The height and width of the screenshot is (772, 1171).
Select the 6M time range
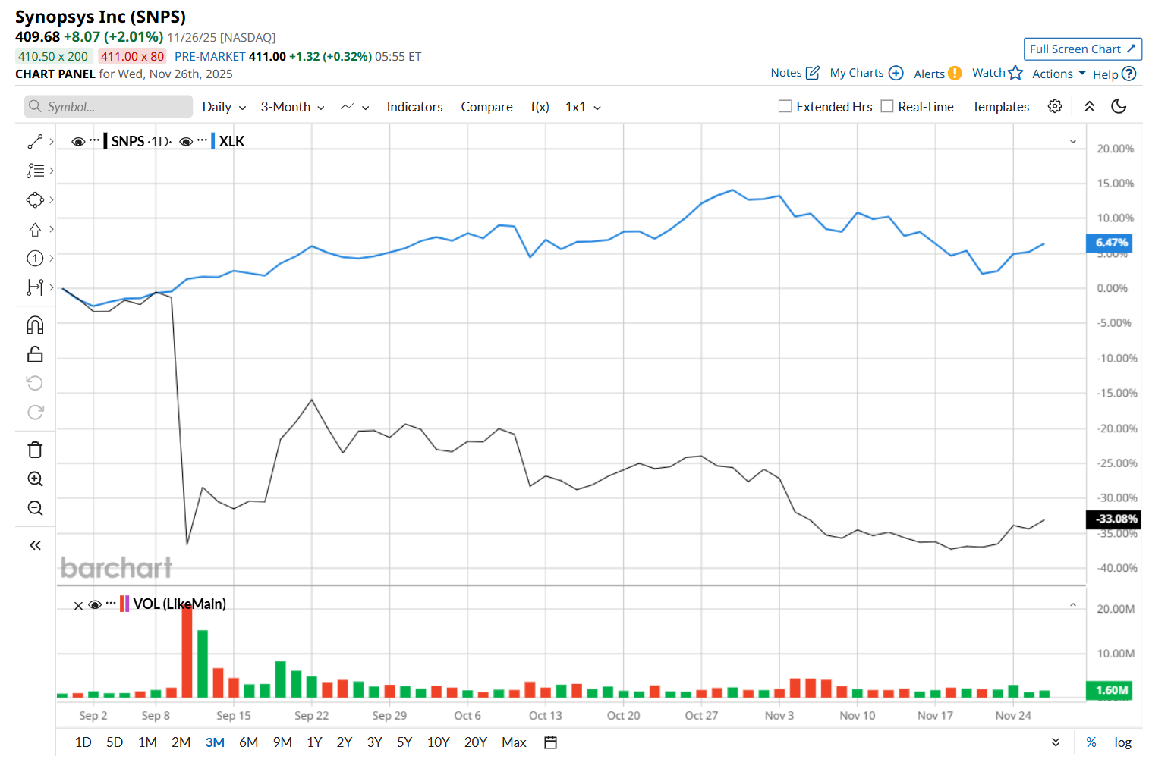pyautogui.click(x=249, y=742)
